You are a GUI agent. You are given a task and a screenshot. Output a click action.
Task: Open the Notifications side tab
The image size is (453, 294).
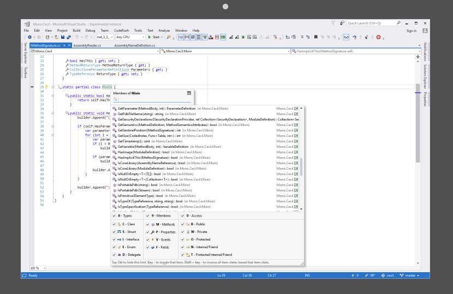click(x=425, y=52)
